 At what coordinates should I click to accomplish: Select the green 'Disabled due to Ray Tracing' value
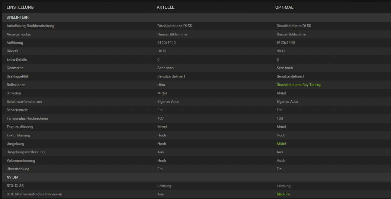pyautogui.click(x=299, y=85)
